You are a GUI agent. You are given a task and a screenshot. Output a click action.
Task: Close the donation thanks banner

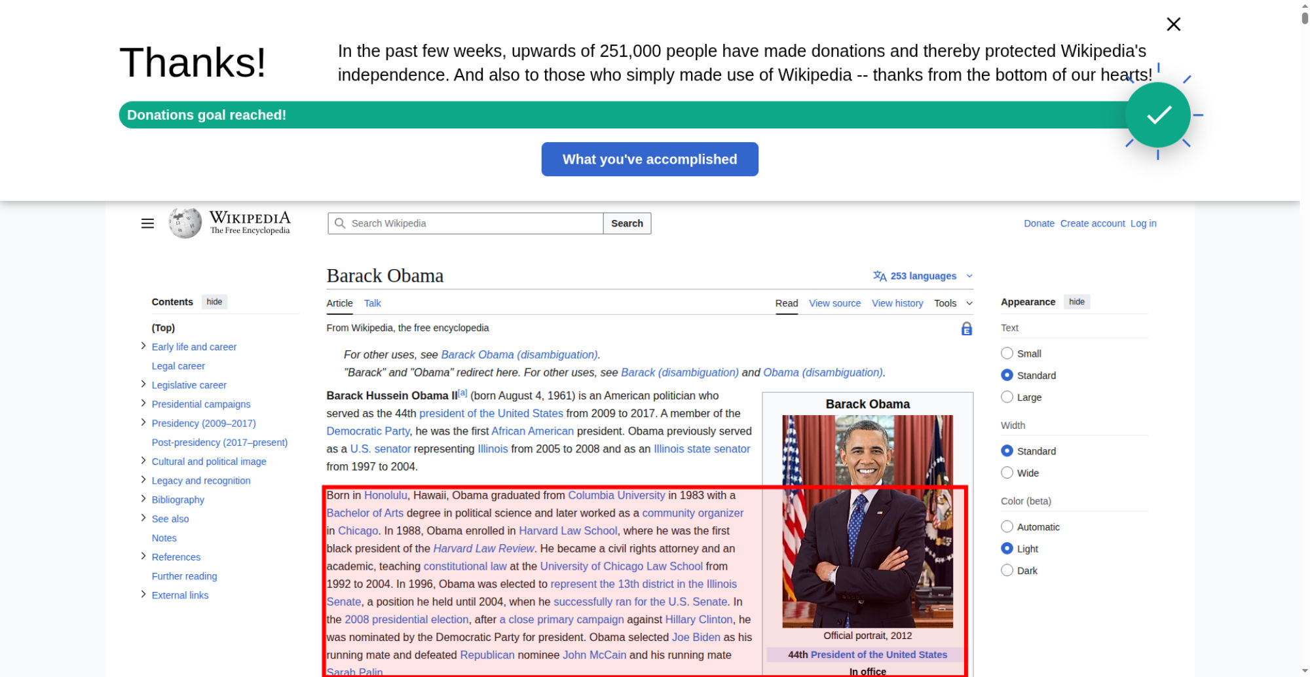[x=1173, y=24]
